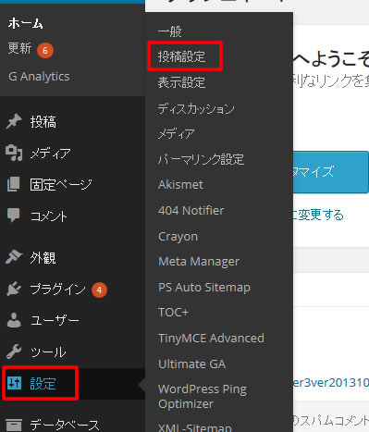Open 404 Notifier settings

(191, 211)
